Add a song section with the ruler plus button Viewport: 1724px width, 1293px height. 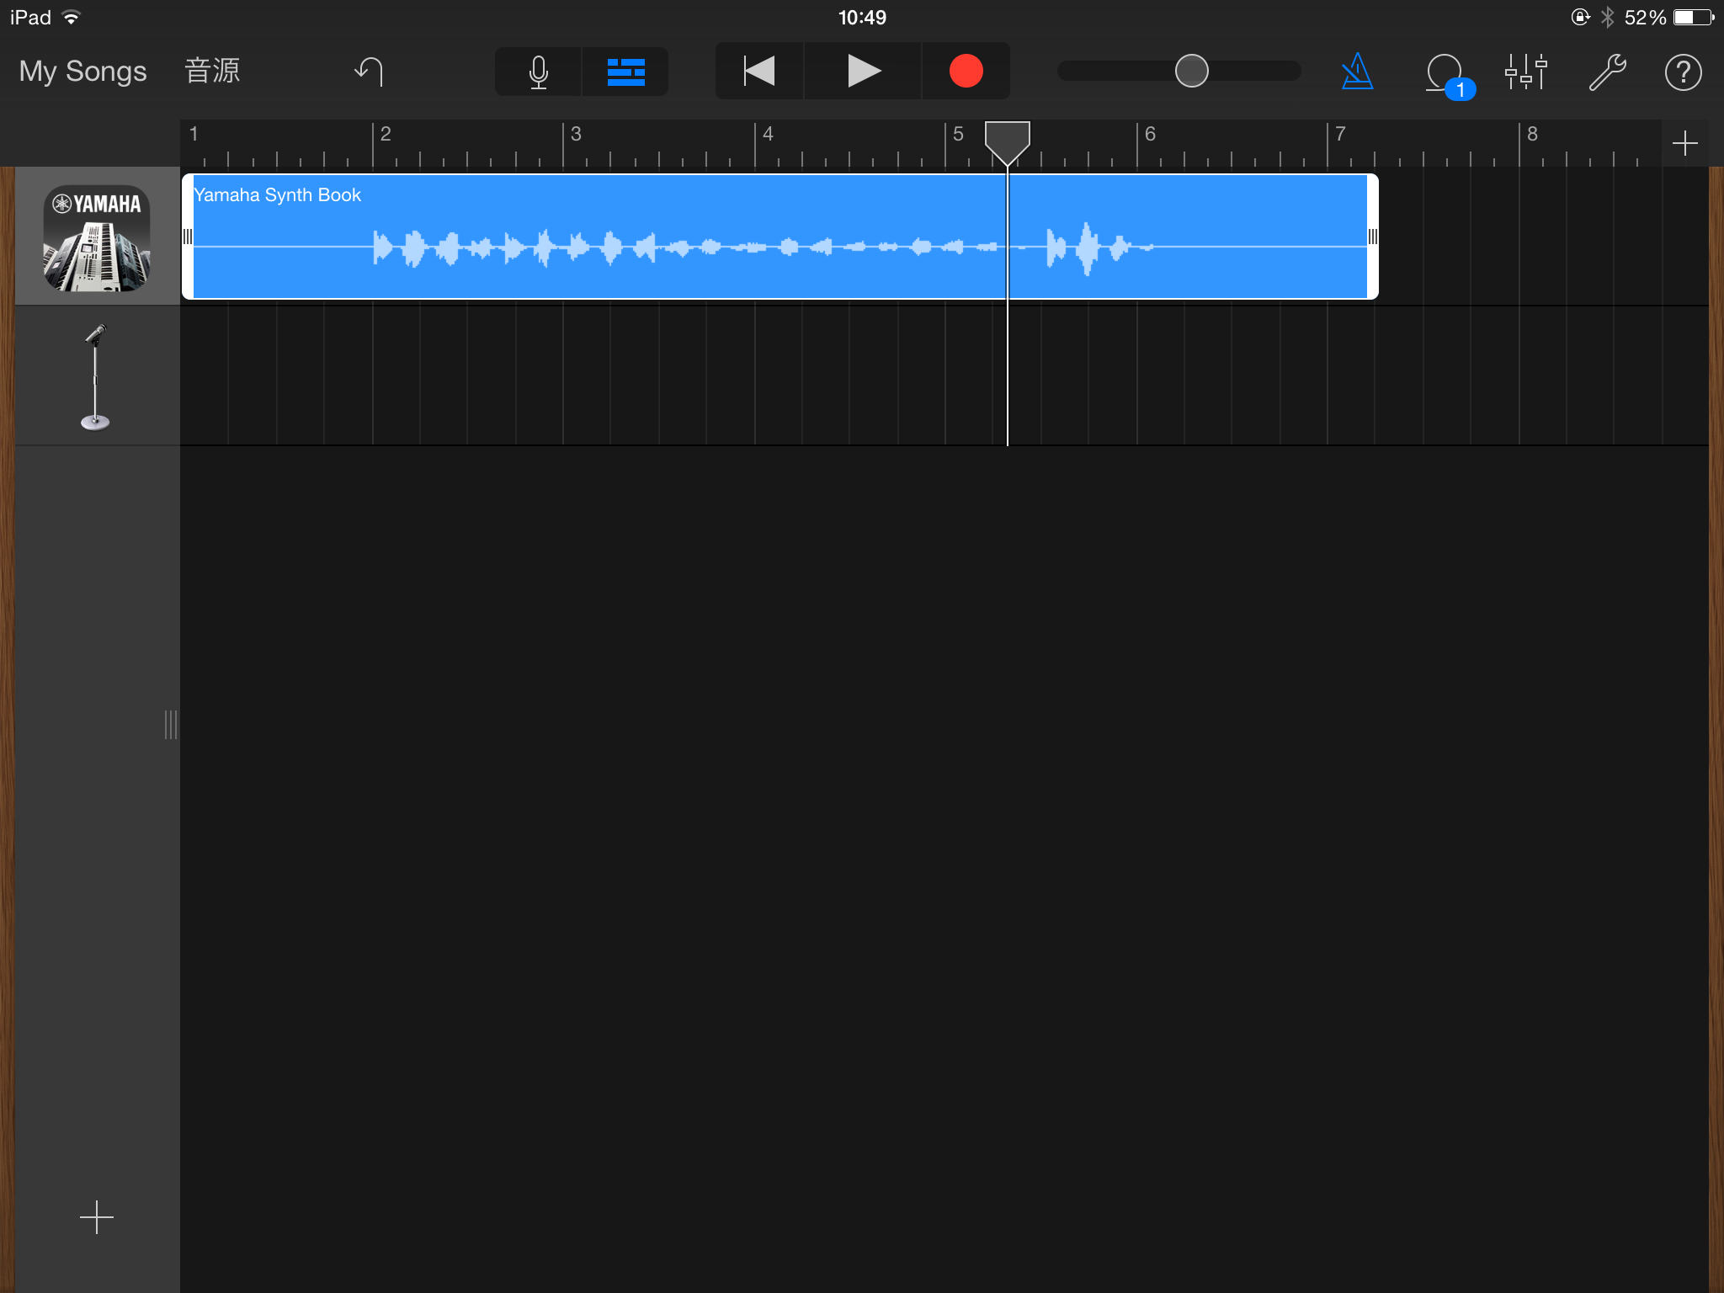pyautogui.click(x=1684, y=143)
